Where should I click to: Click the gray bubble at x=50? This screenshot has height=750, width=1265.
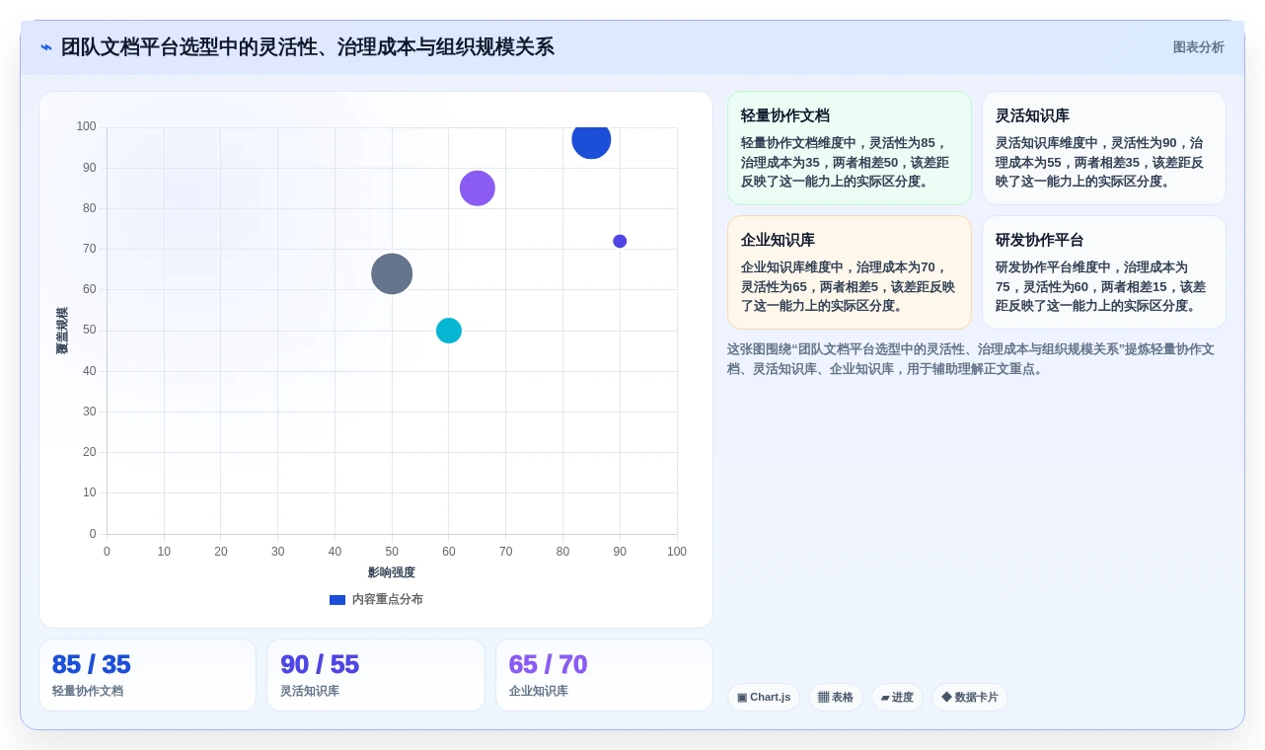(x=392, y=274)
